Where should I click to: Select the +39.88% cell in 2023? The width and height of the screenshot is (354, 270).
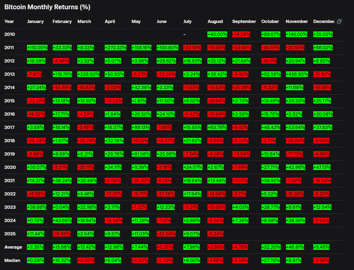(x=37, y=207)
